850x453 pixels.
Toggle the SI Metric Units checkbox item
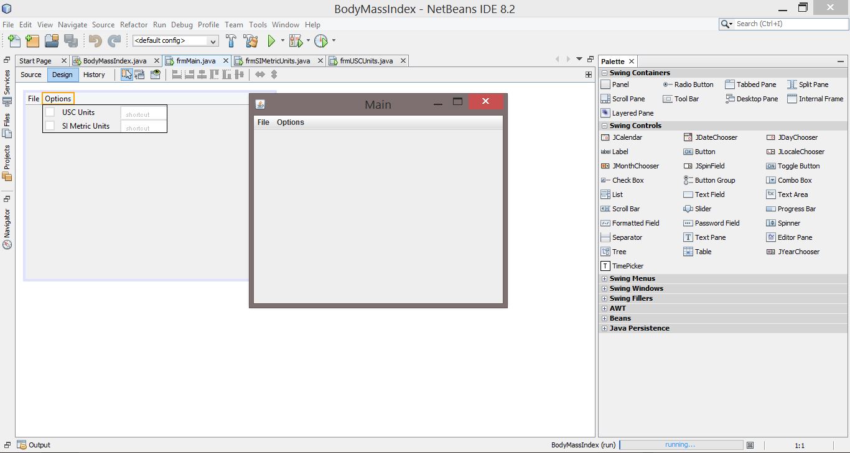click(x=50, y=126)
